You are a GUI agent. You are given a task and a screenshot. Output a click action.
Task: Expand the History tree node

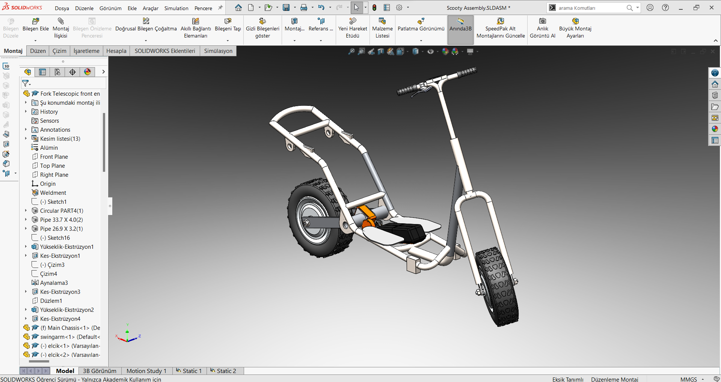click(26, 112)
